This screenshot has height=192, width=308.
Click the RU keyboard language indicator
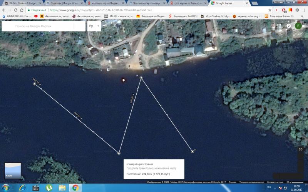(269, 187)
